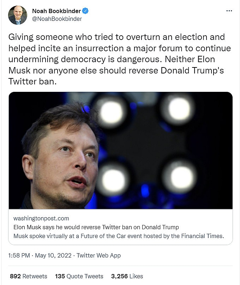Open headline "Elon Musk says he would reverse Twitter ban"

96,227
